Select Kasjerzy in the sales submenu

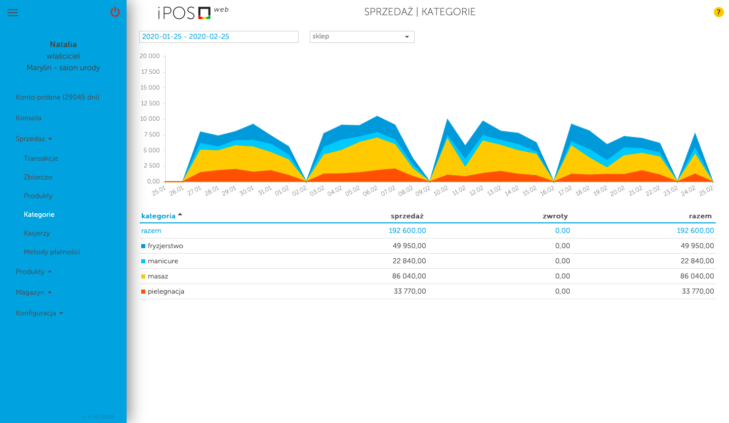(37, 233)
